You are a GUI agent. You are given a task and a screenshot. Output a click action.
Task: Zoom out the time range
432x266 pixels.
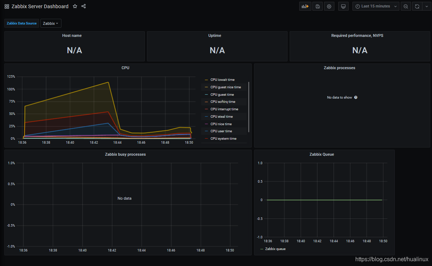pos(406,6)
